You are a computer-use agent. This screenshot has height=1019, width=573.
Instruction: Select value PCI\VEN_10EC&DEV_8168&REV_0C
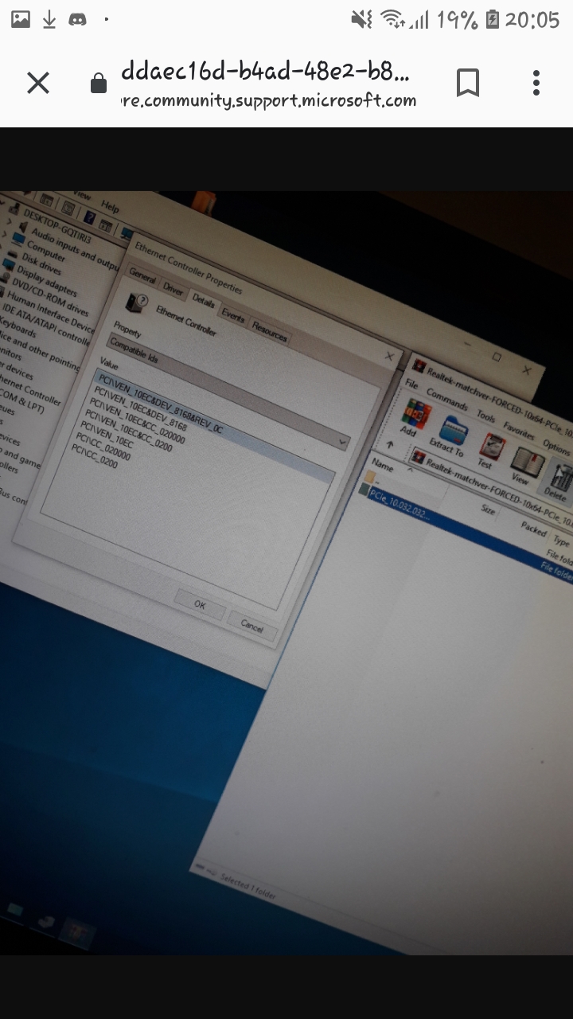[x=160, y=405]
